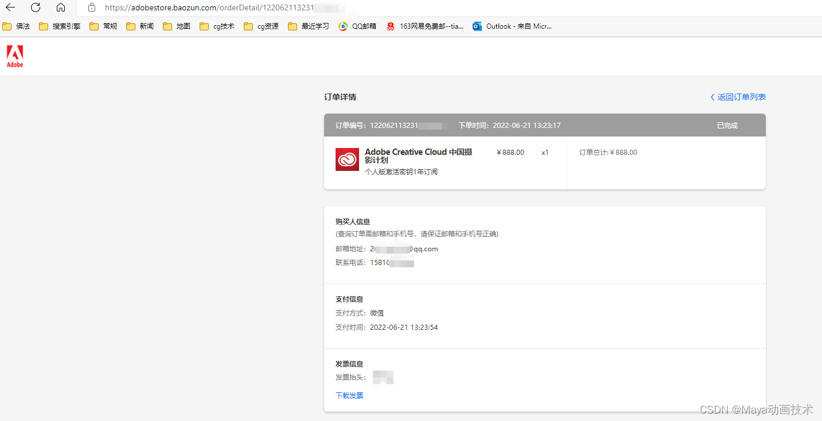The width and height of the screenshot is (822, 421).
Task: Click the 联系电话 phone line
Action: pos(375,263)
